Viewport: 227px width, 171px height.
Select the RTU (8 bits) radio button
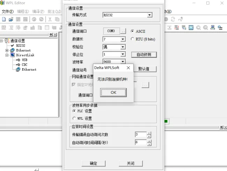click(132, 39)
